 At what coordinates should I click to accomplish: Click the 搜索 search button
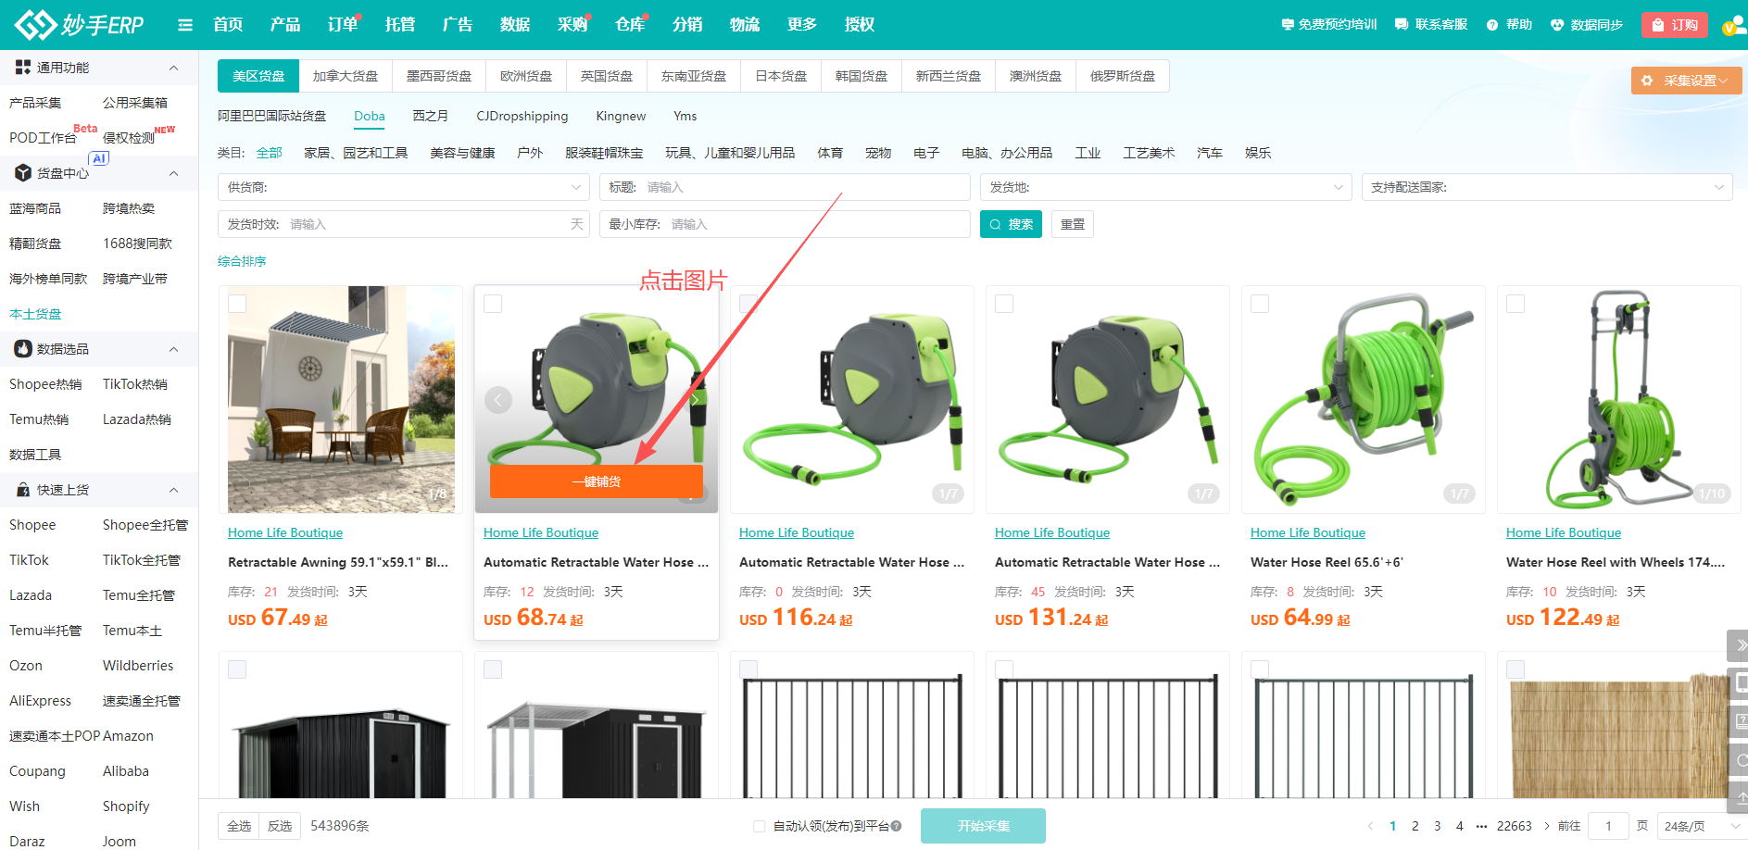pos(1011,224)
